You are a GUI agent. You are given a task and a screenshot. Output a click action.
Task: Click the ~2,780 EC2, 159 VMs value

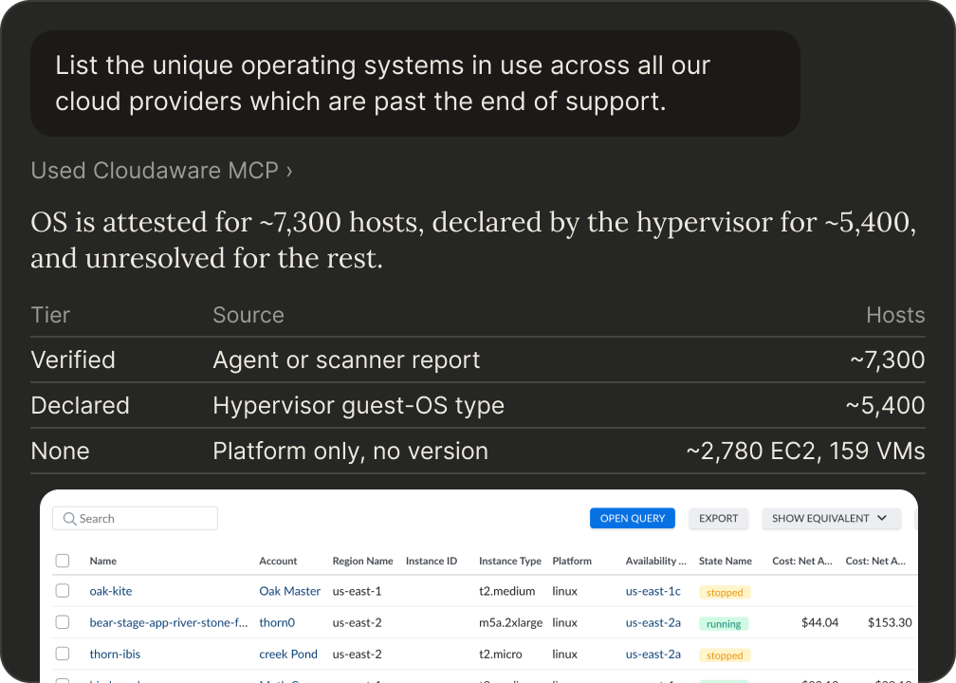coord(805,452)
